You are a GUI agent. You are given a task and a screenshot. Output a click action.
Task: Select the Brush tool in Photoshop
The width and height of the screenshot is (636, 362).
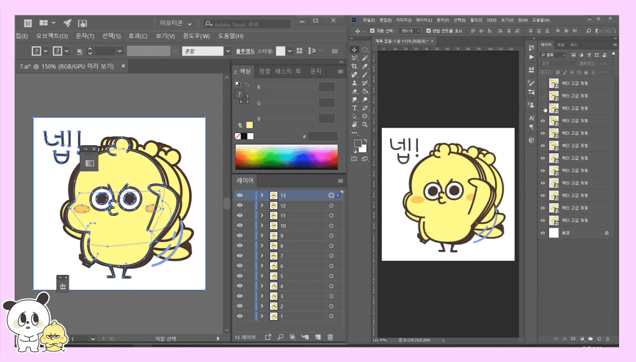coord(365,75)
